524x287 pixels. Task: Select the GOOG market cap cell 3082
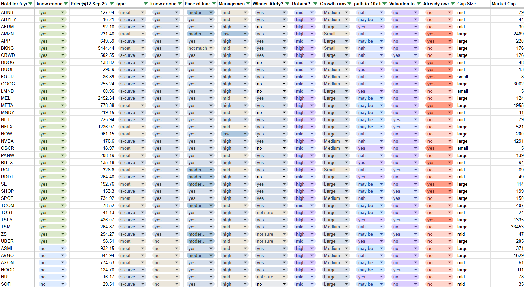[507, 84]
